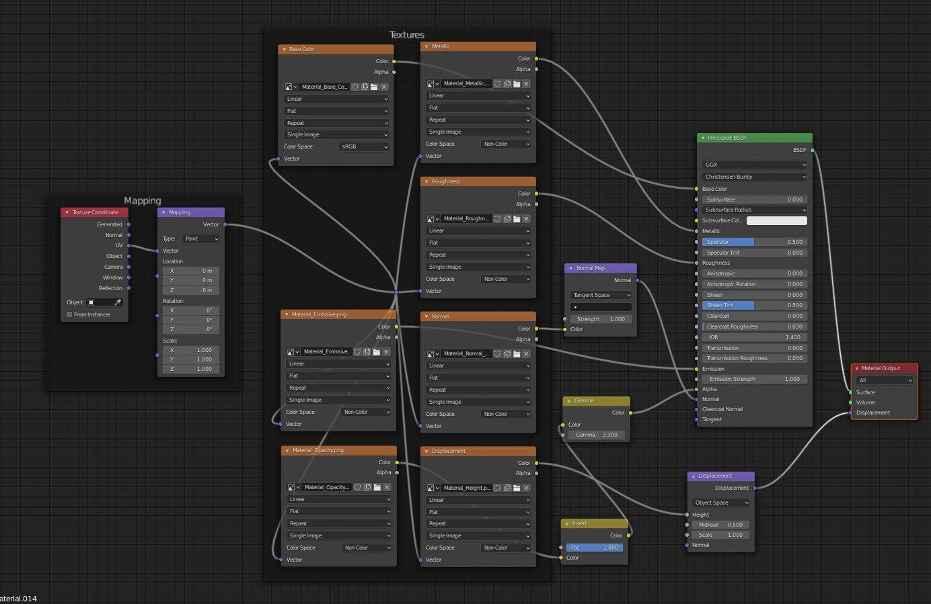The height and width of the screenshot is (604, 931).
Task: Click the Specular slider in Principled BSDF
Action: point(754,242)
